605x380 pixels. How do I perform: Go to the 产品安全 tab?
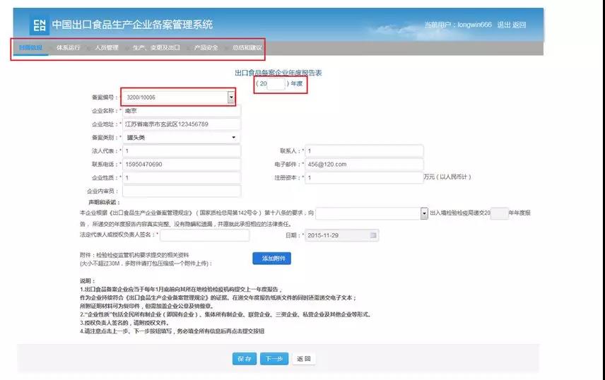tap(206, 47)
